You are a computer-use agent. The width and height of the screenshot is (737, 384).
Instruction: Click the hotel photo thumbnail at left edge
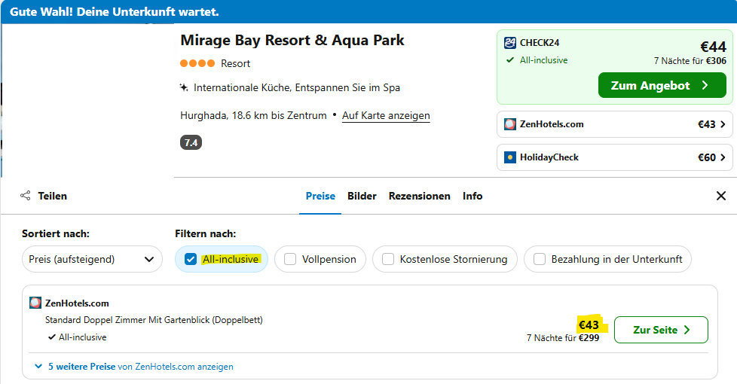2,101
